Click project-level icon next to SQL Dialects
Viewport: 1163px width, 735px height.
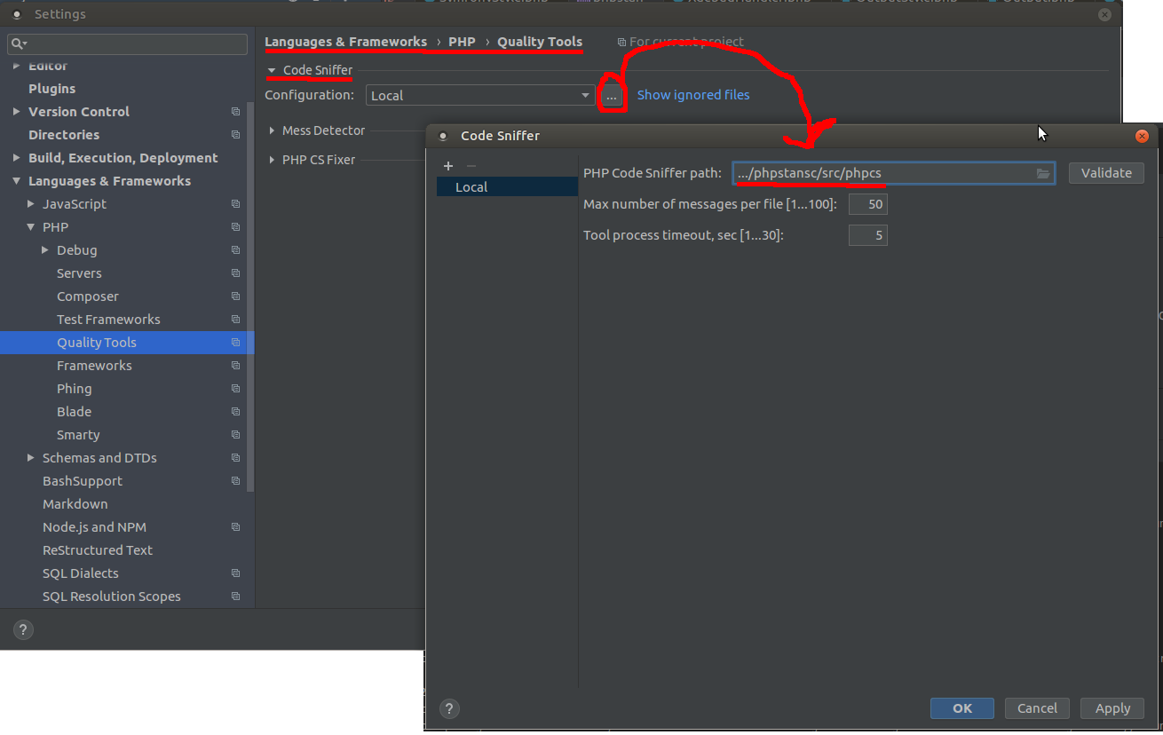pos(235,573)
